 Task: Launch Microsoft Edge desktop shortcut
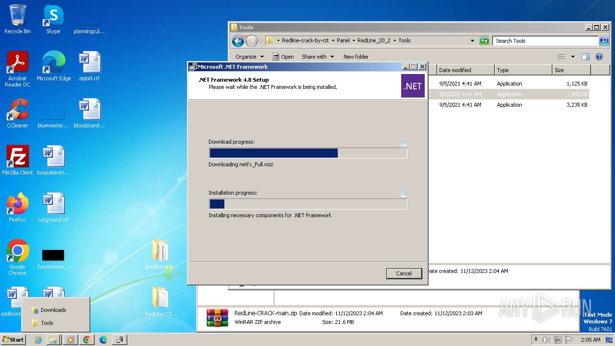[x=53, y=66]
